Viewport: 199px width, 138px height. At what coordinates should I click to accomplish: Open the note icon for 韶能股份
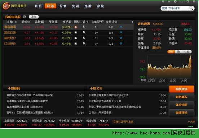pos(84,38)
